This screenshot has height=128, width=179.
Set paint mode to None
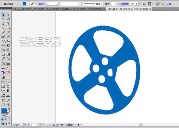click(x=9, y=119)
